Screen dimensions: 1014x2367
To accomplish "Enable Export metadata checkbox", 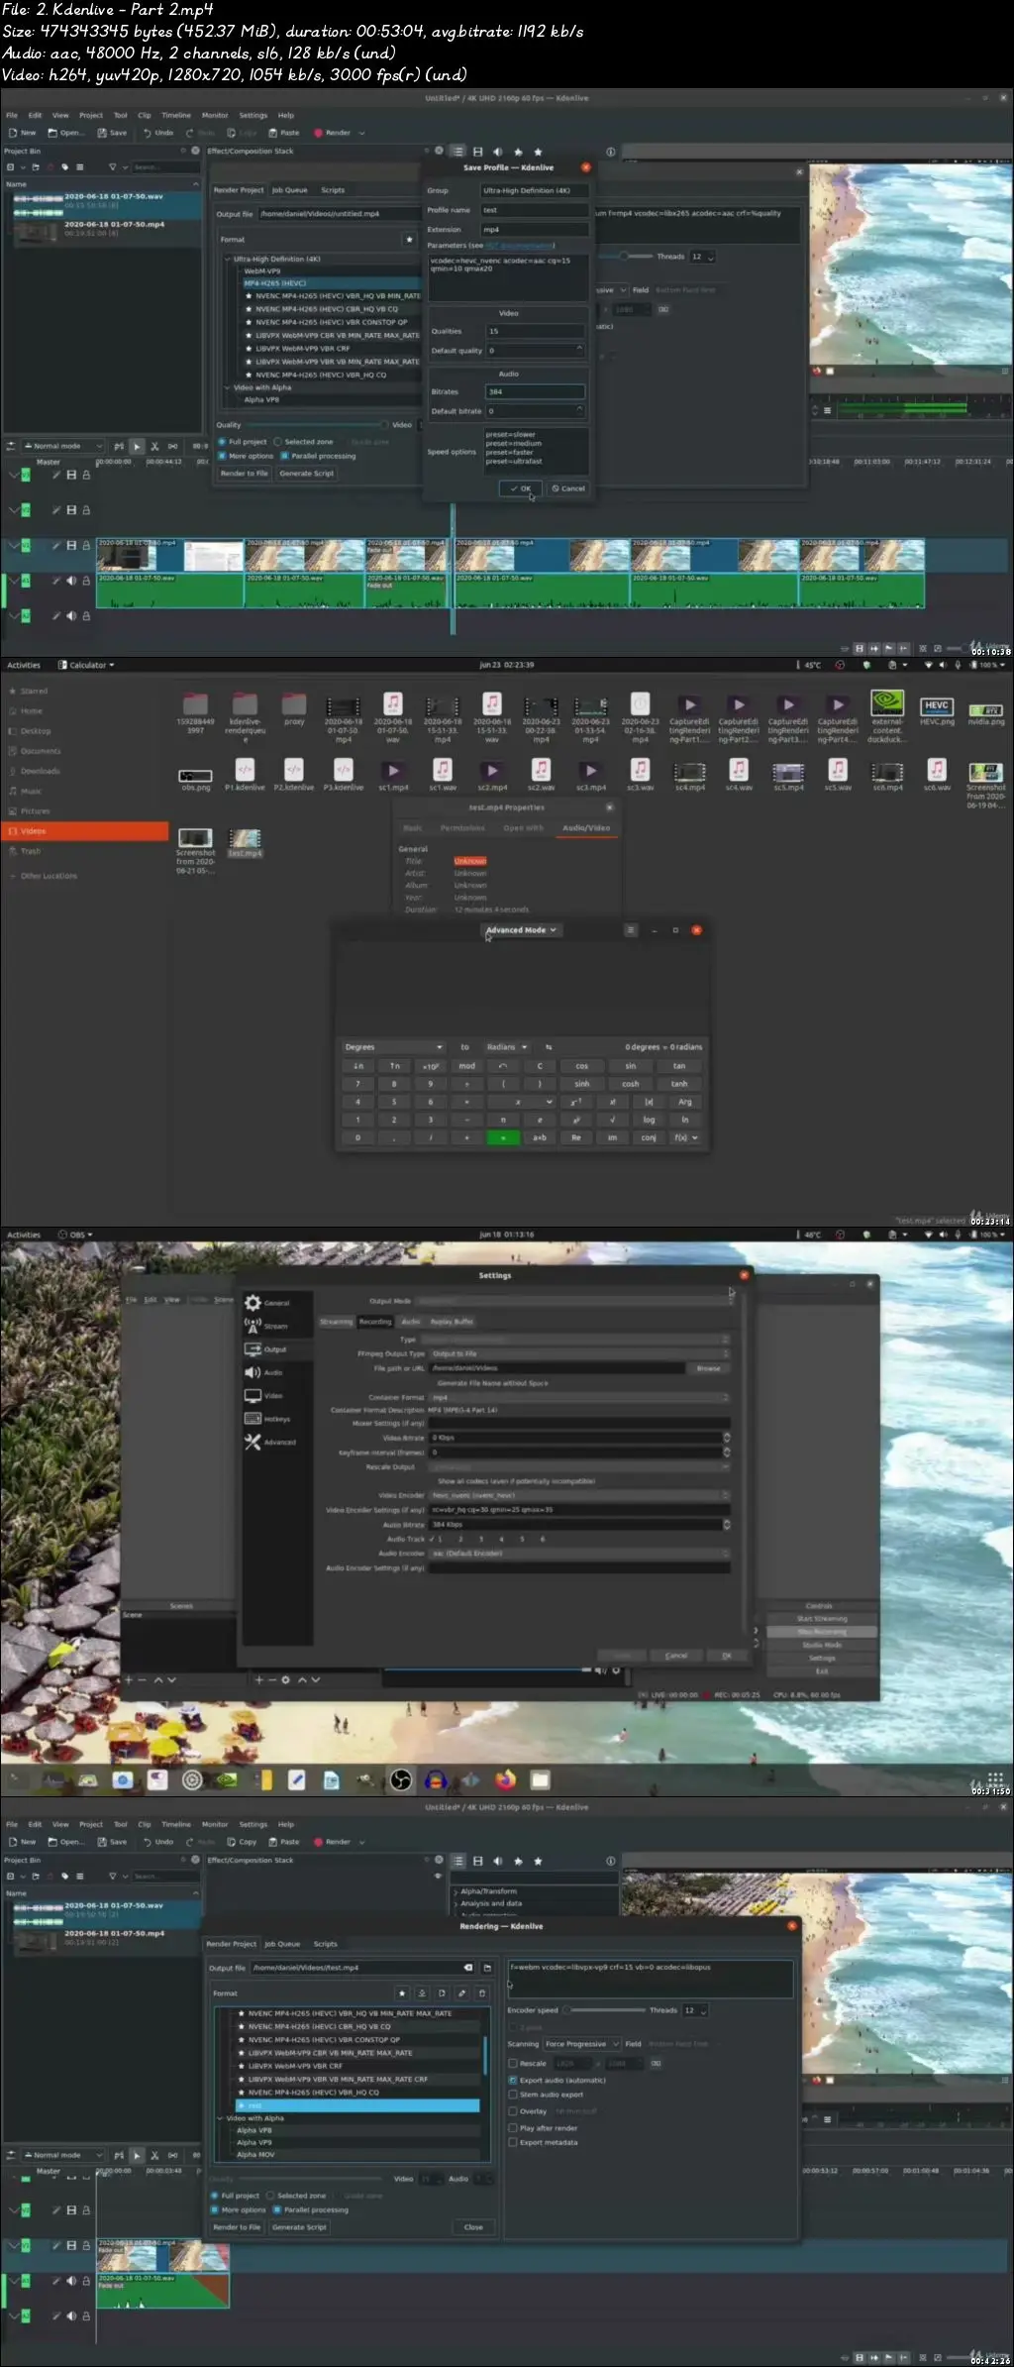I will [513, 2142].
